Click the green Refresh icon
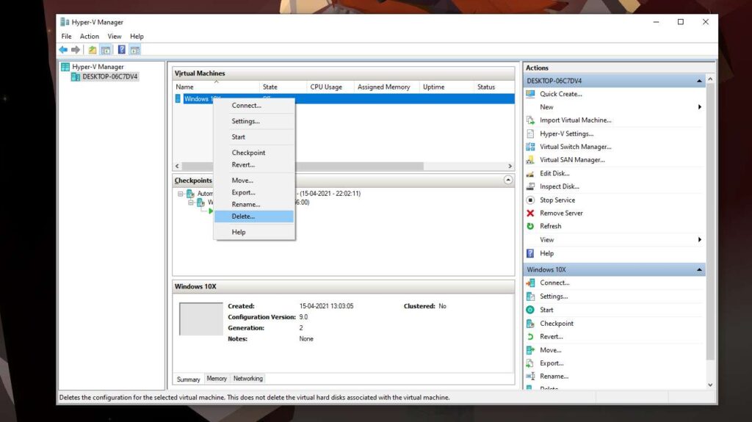Image resolution: width=752 pixels, height=422 pixels. click(x=530, y=226)
